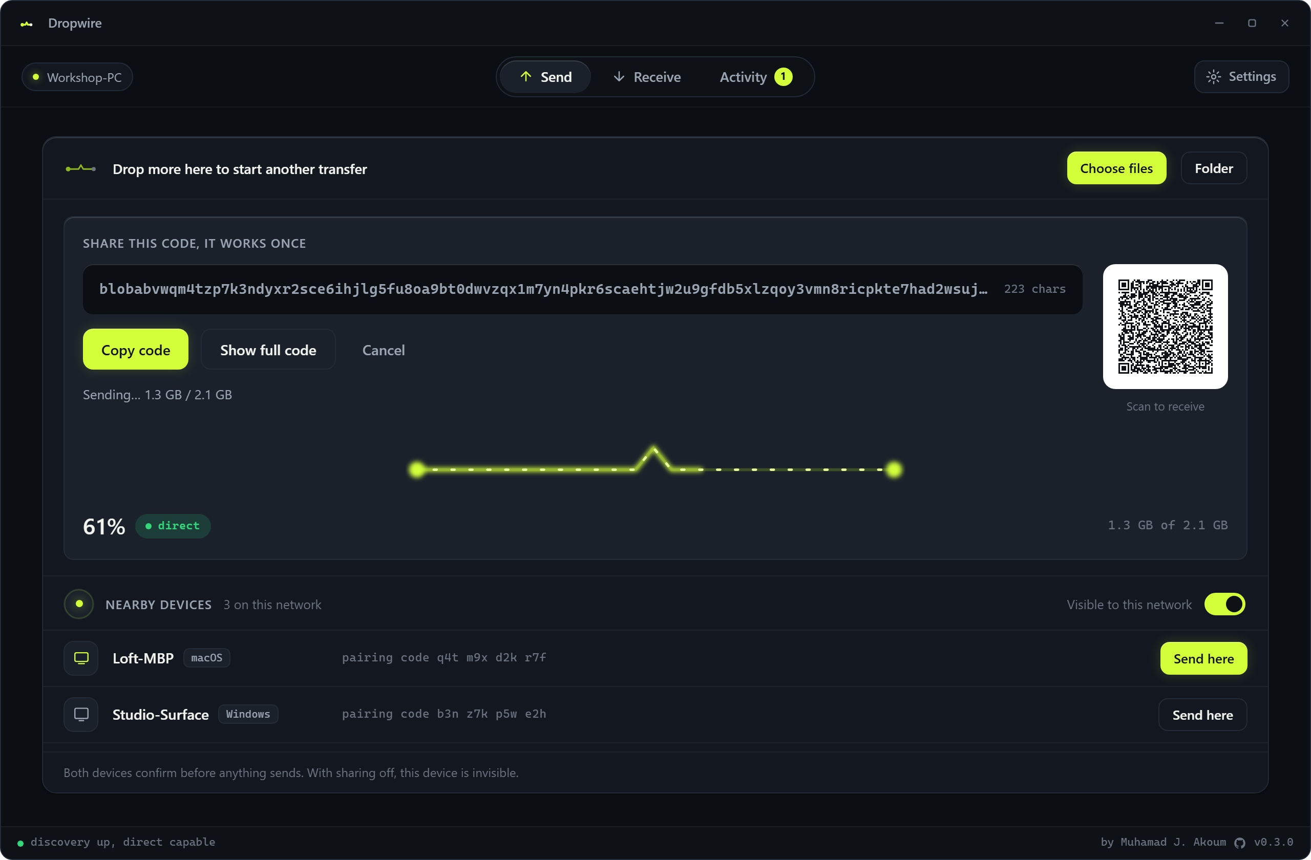The height and width of the screenshot is (860, 1311).
Task: Click the Windows tag on Studio-Surface
Action: [248, 714]
